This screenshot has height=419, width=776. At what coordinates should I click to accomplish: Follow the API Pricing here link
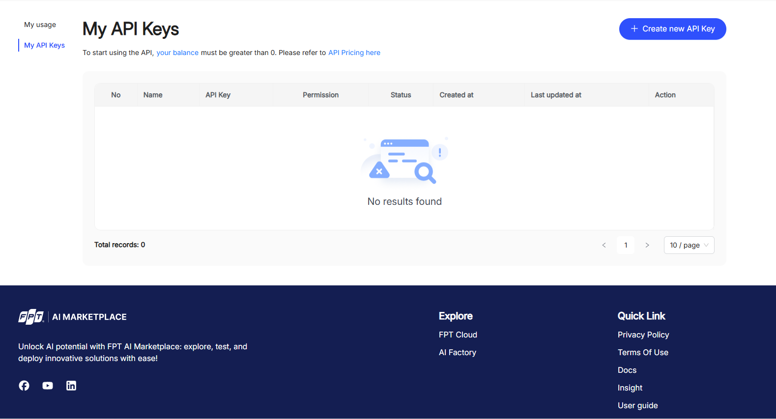[354, 53]
